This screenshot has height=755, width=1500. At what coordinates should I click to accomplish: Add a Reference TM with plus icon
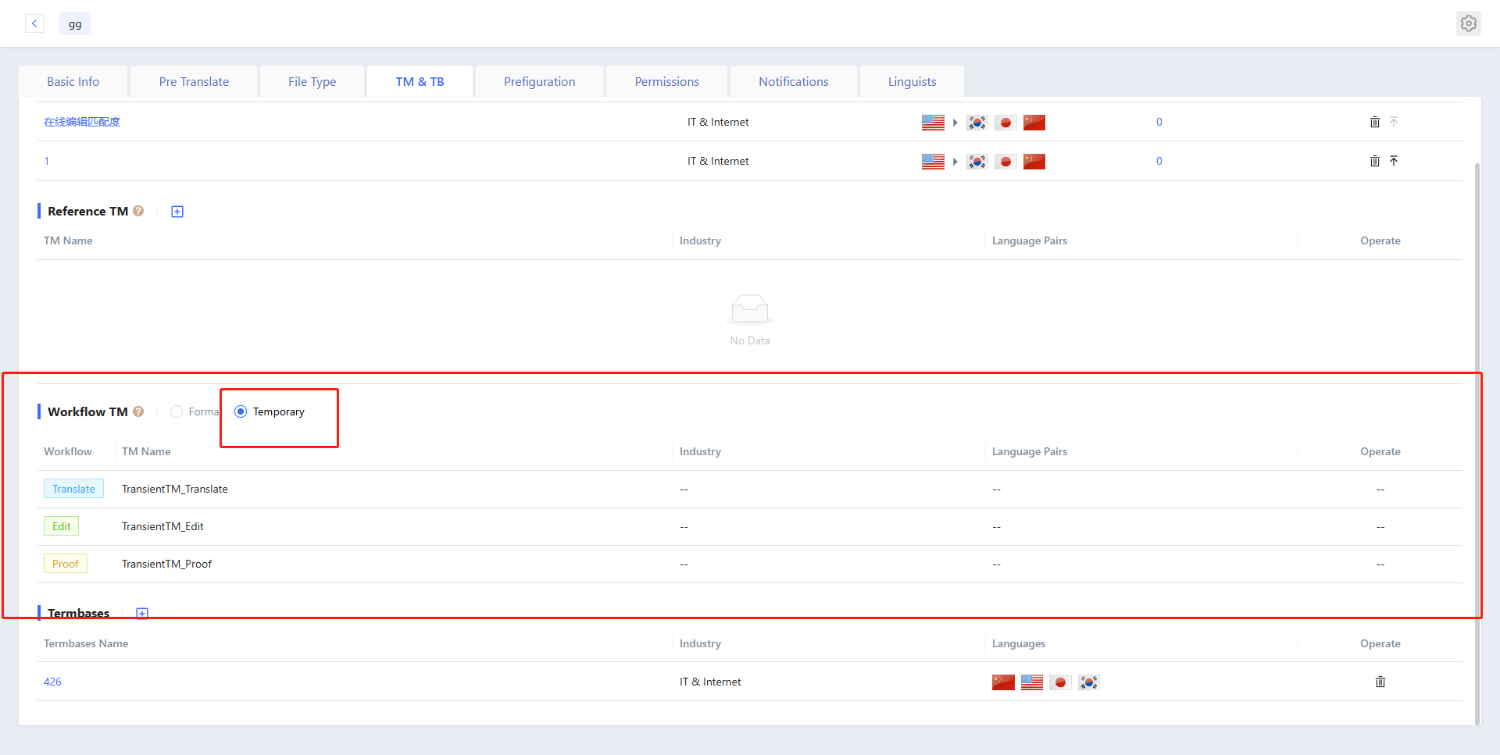(177, 212)
